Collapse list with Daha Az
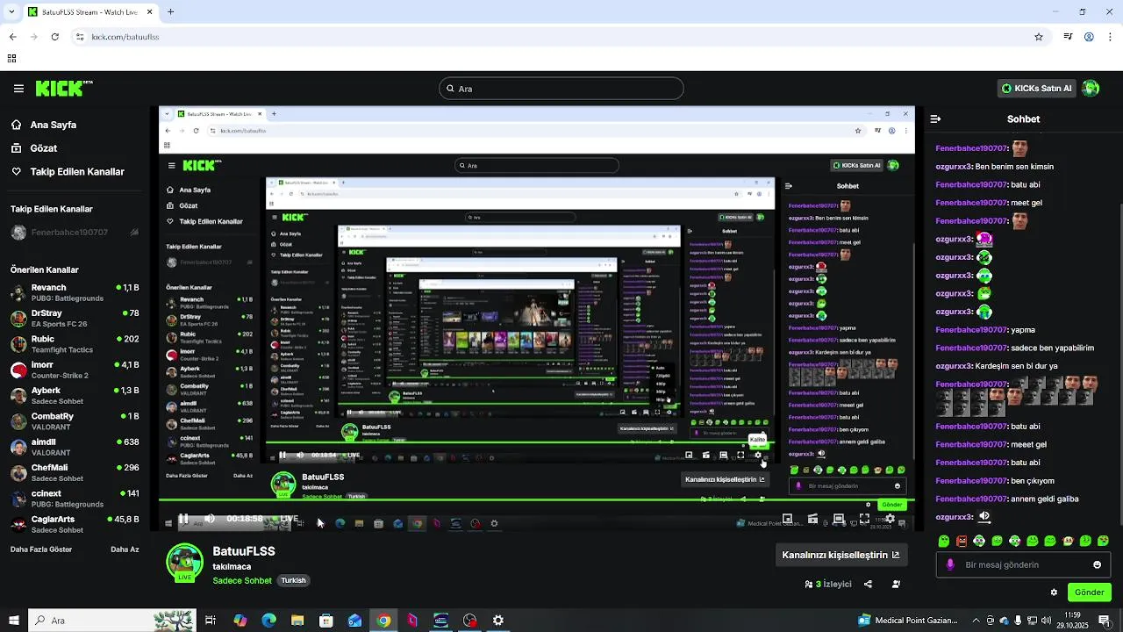Screen dimensions: 1123x632 [x=125, y=549]
